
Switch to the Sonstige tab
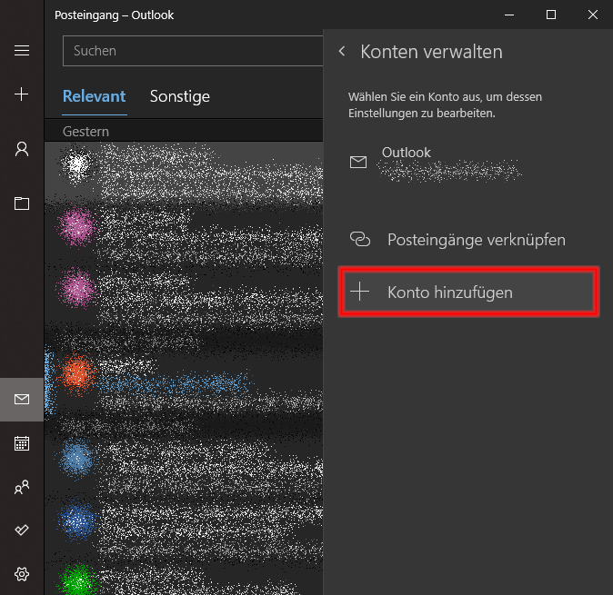click(x=180, y=96)
